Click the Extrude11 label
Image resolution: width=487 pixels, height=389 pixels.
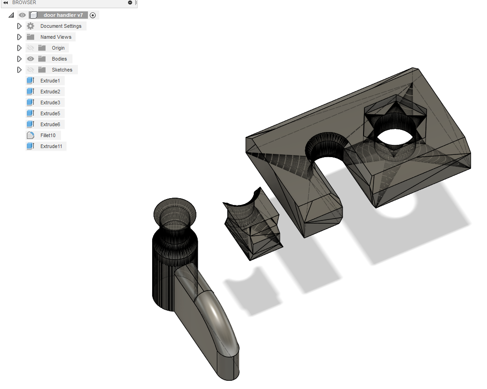pyautogui.click(x=51, y=146)
